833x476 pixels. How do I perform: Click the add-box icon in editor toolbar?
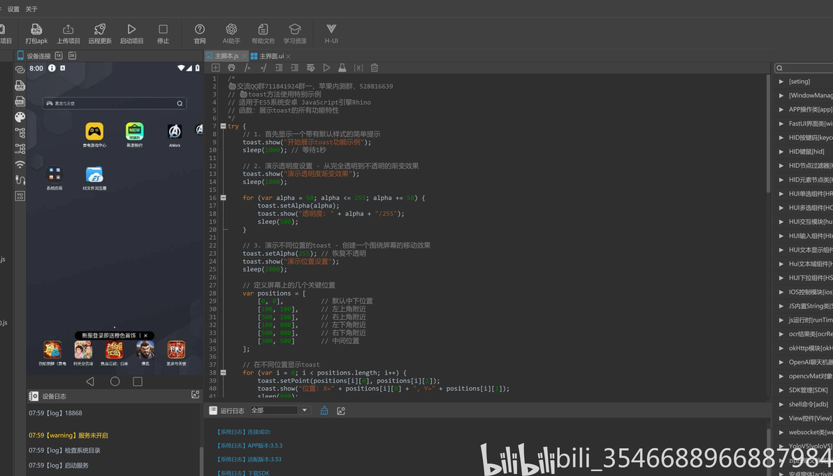pos(216,68)
